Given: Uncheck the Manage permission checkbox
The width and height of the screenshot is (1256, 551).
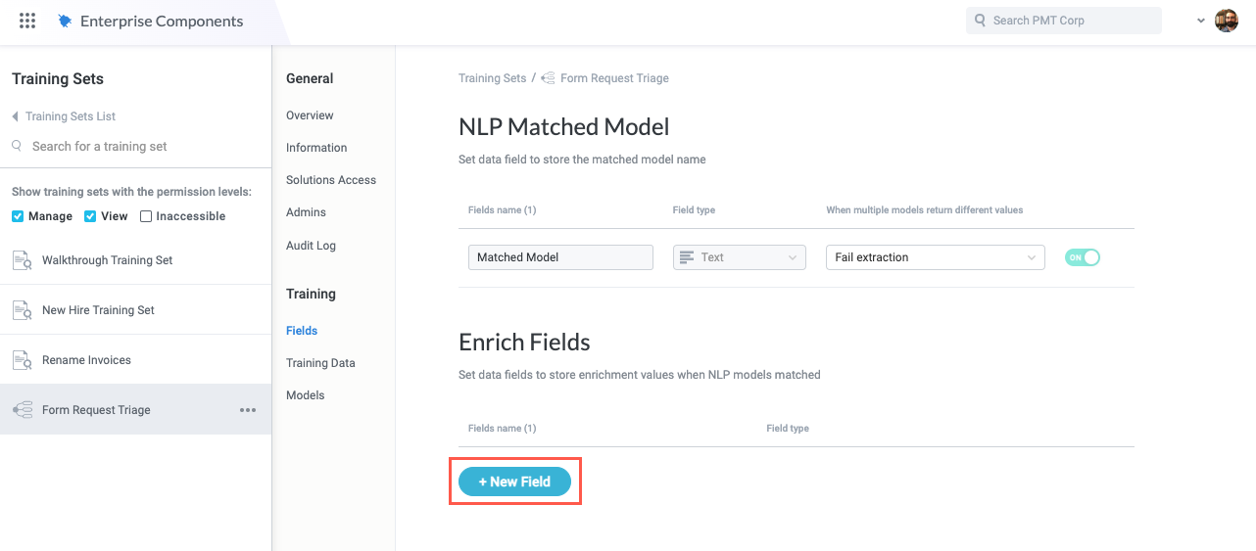Looking at the screenshot, I should pyautogui.click(x=18, y=216).
